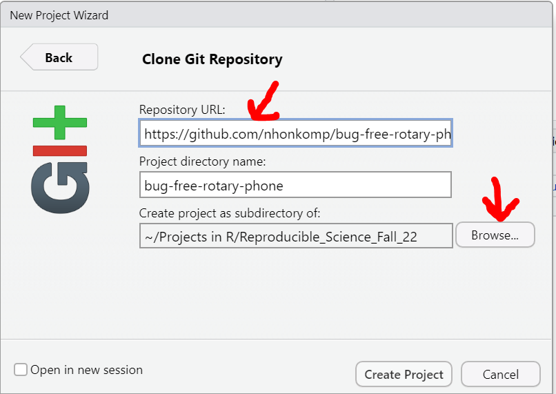Screen dimensions: 556x394
Task: Click the github.com URL text in the field
Action: click(x=297, y=134)
